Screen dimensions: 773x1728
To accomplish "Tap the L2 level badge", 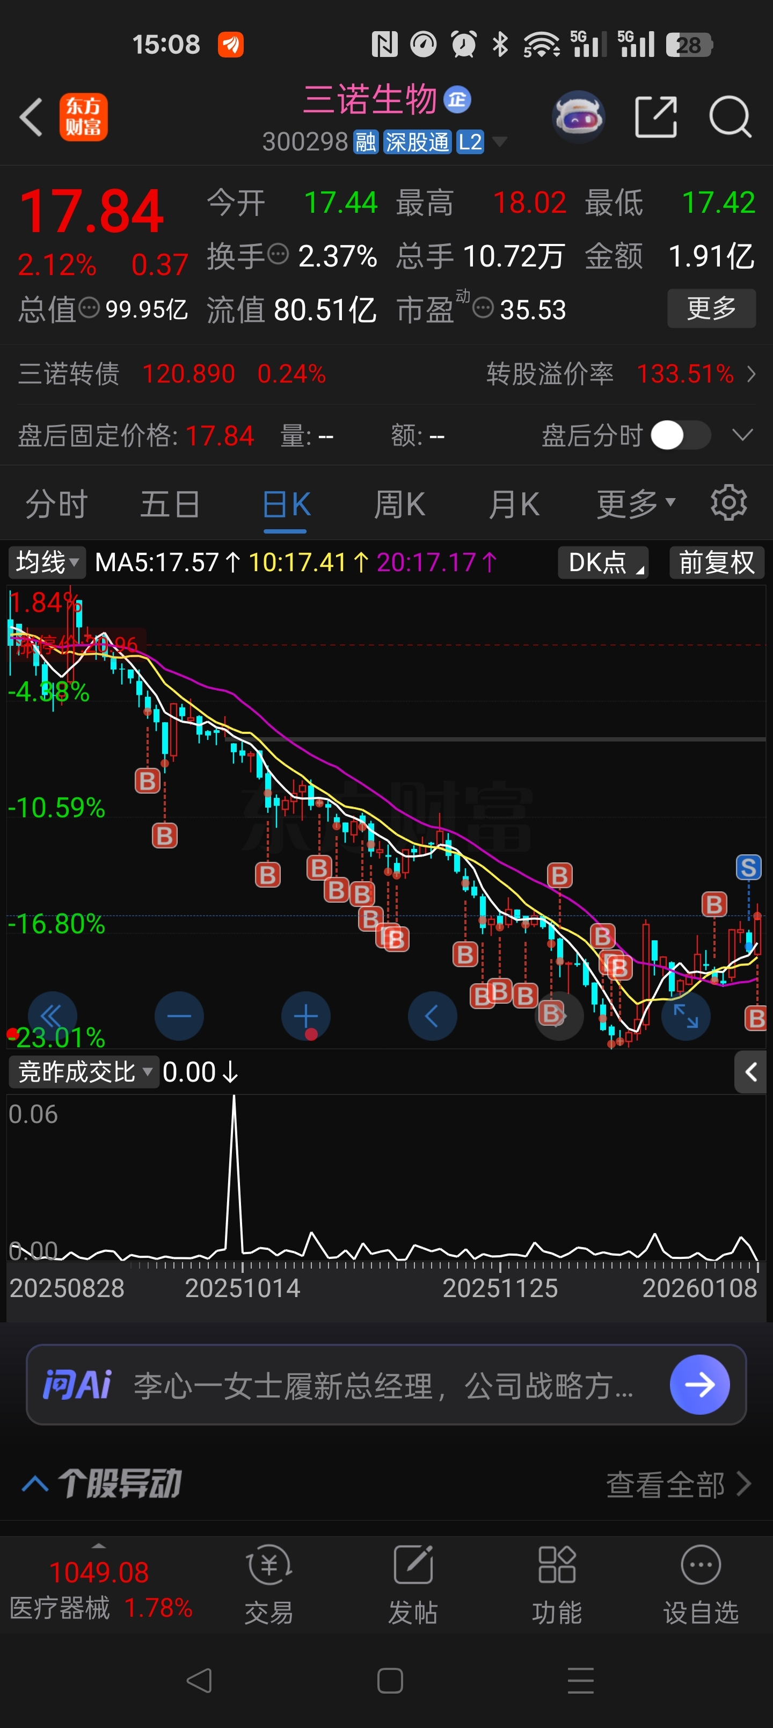I will pyautogui.click(x=470, y=142).
